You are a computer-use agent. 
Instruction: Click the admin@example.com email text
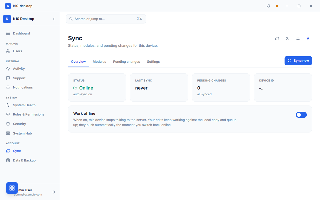(28, 194)
